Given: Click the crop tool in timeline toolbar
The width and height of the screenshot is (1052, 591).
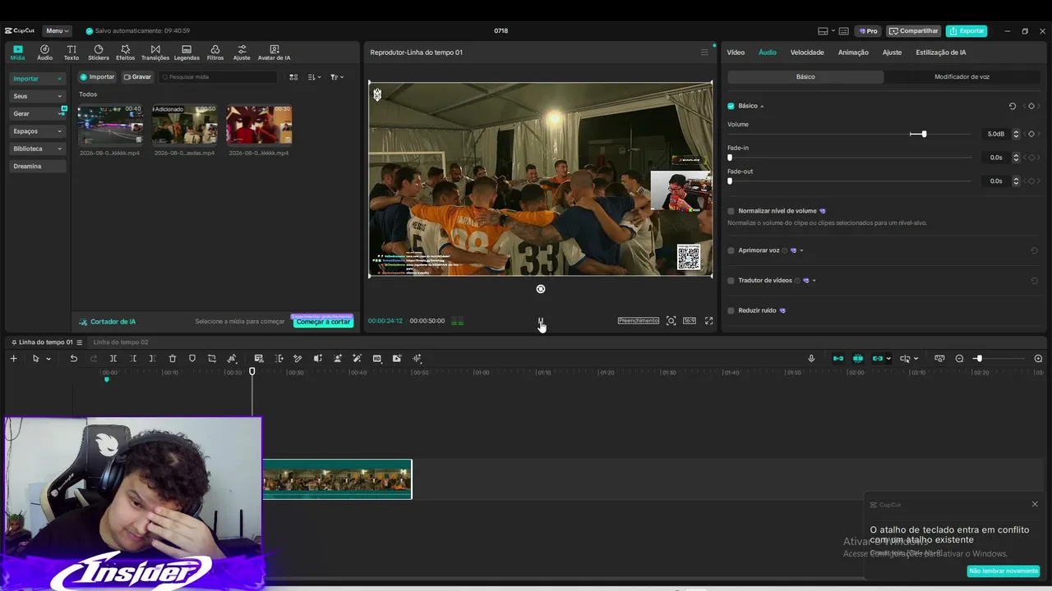Looking at the screenshot, I should click(212, 359).
